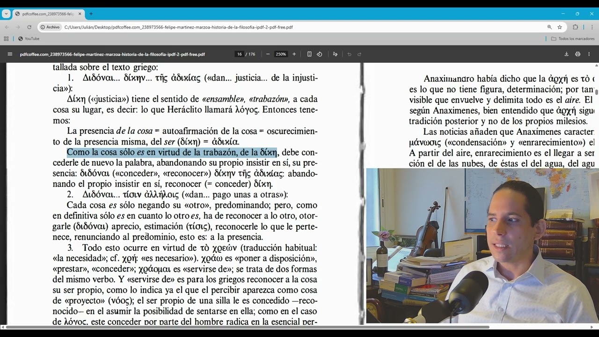This screenshot has width=599, height=337.
Task: Go back to the previous page
Action: [x=7, y=27]
